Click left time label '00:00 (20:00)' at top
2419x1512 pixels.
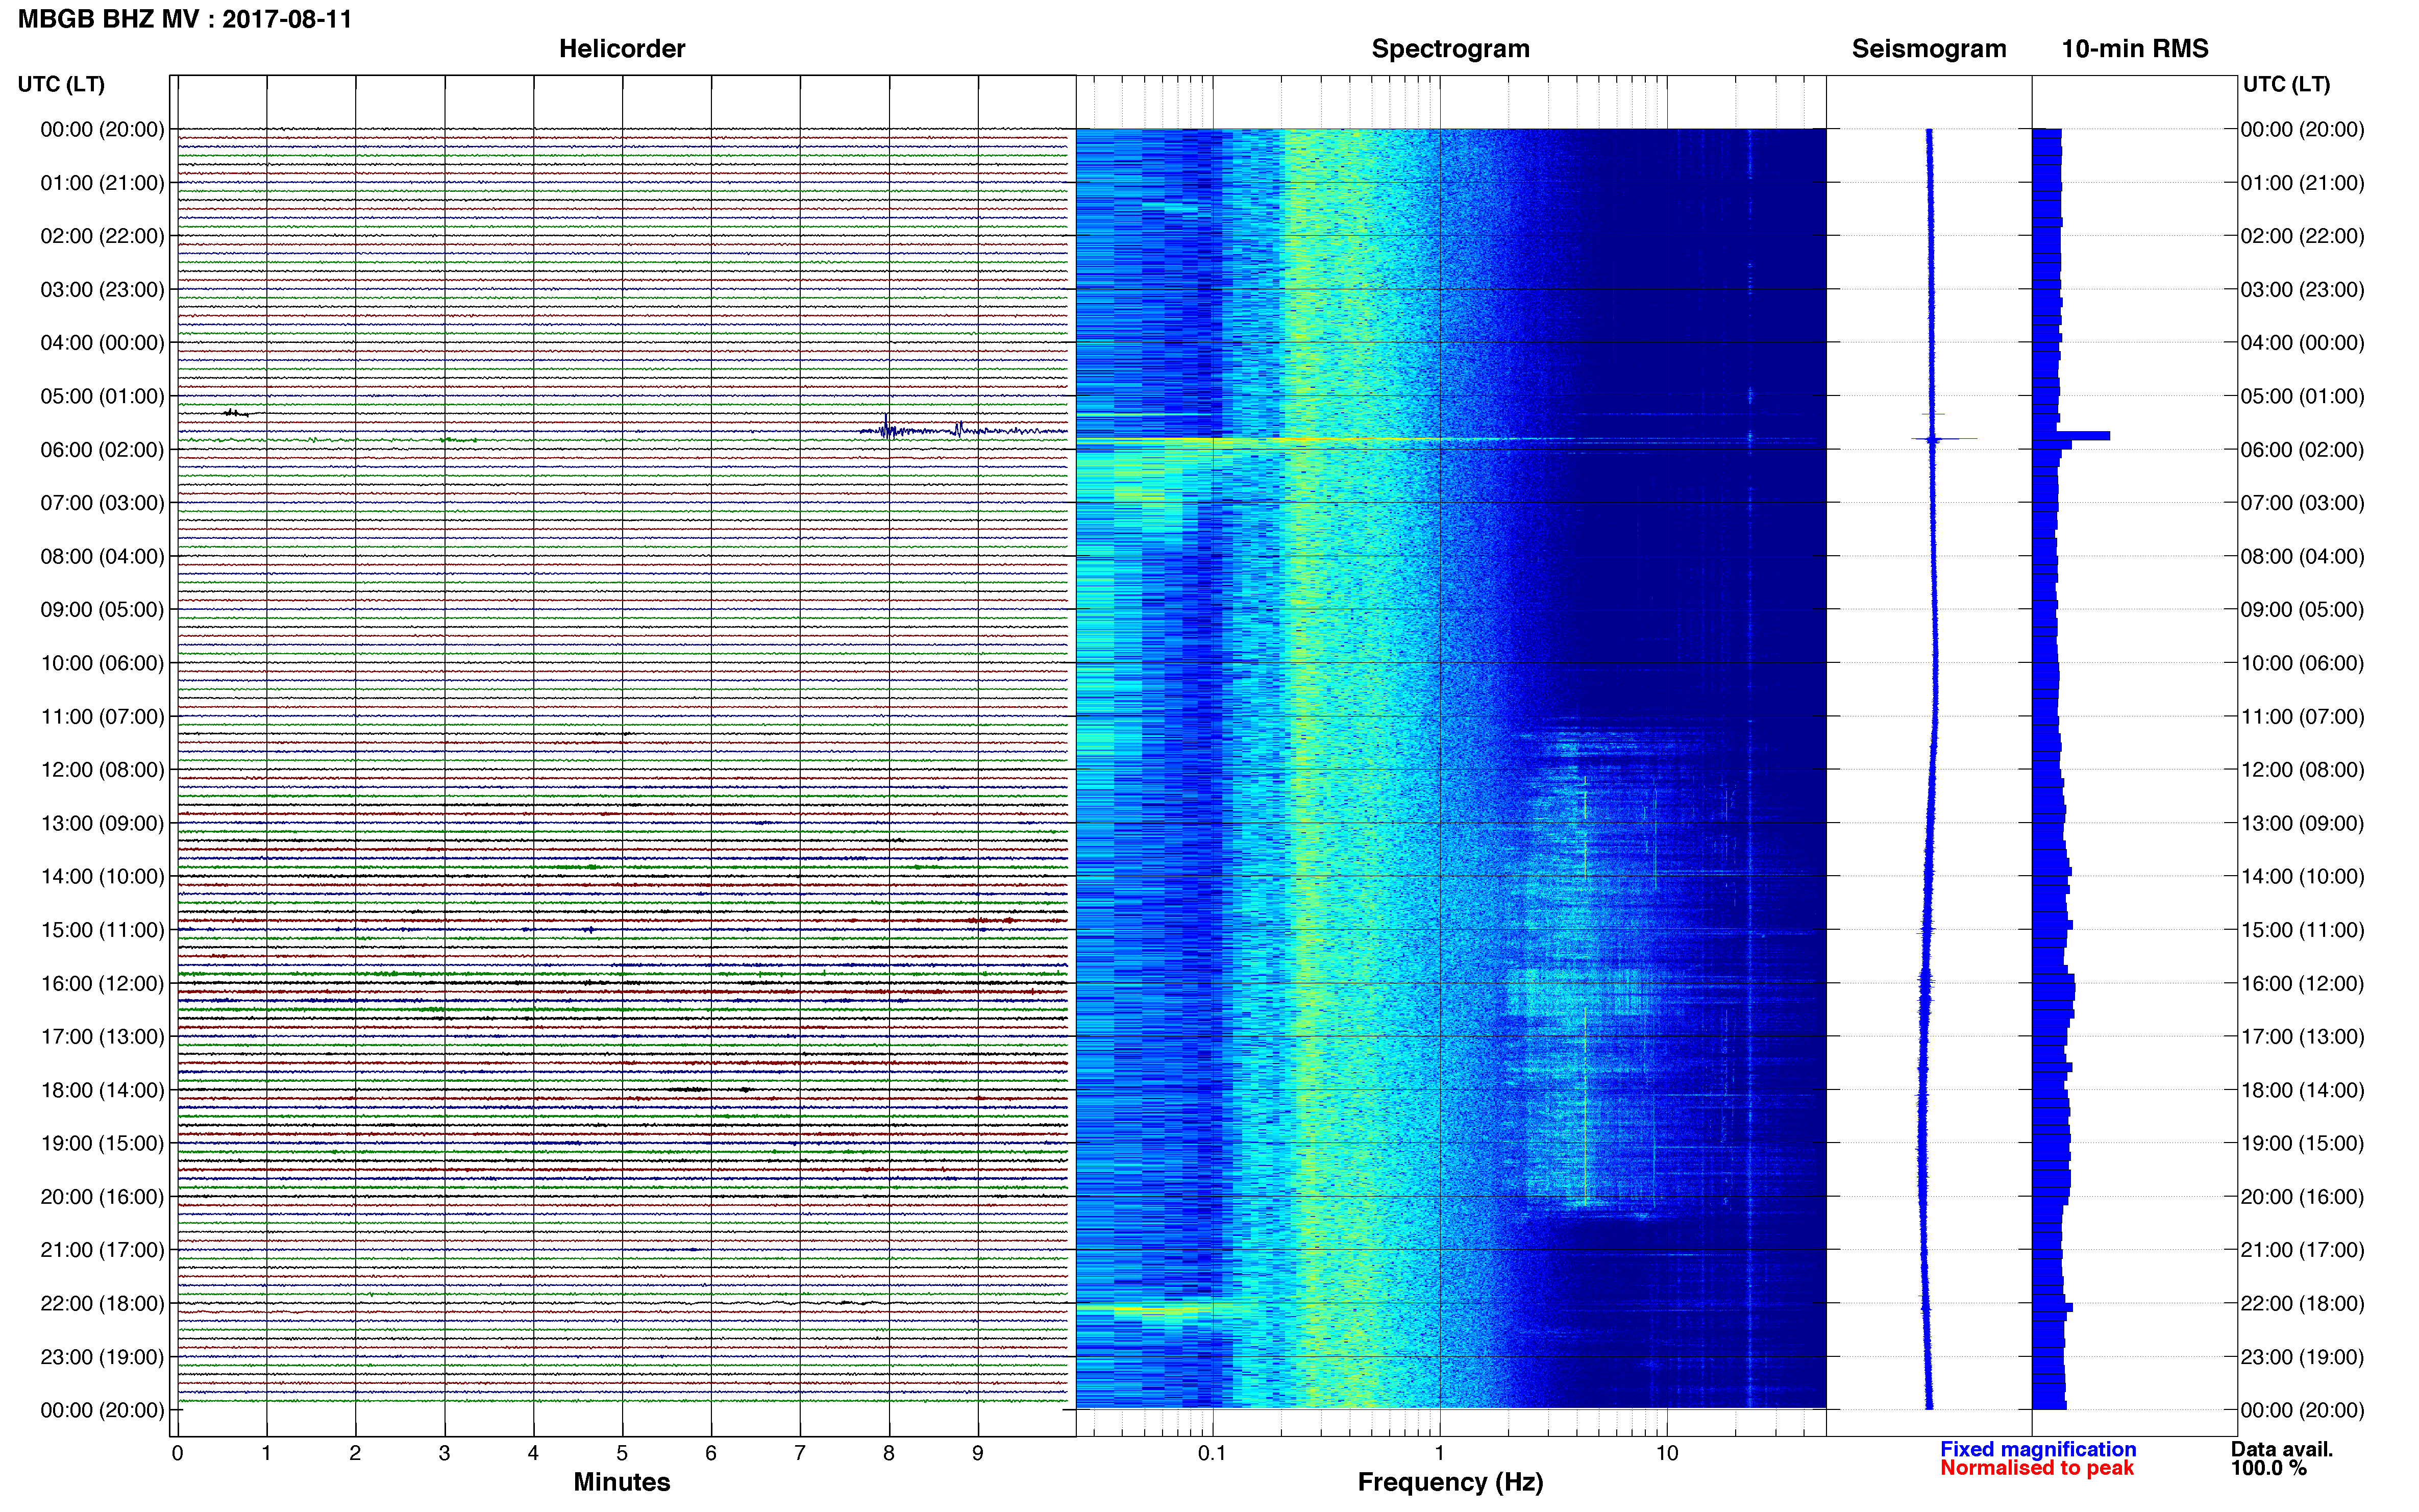click(102, 129)
